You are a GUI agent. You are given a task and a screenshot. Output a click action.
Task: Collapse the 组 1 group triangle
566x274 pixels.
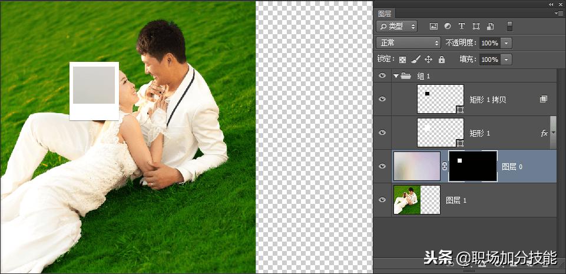tap(396, 76)
